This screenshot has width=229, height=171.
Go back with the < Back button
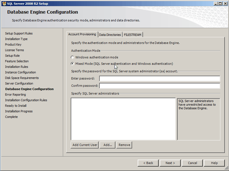148,163
